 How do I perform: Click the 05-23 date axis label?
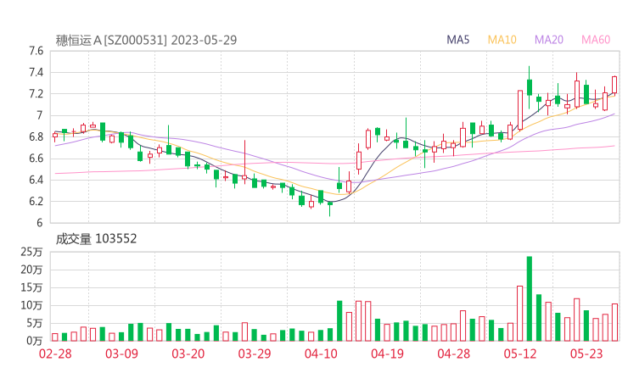(586, 354)
